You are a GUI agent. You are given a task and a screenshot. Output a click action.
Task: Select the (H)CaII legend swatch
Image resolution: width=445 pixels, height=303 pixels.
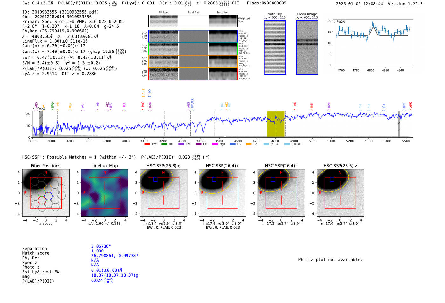click(x=287, y=144)
